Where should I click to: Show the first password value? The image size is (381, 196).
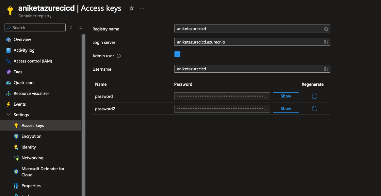pos(286,96)
